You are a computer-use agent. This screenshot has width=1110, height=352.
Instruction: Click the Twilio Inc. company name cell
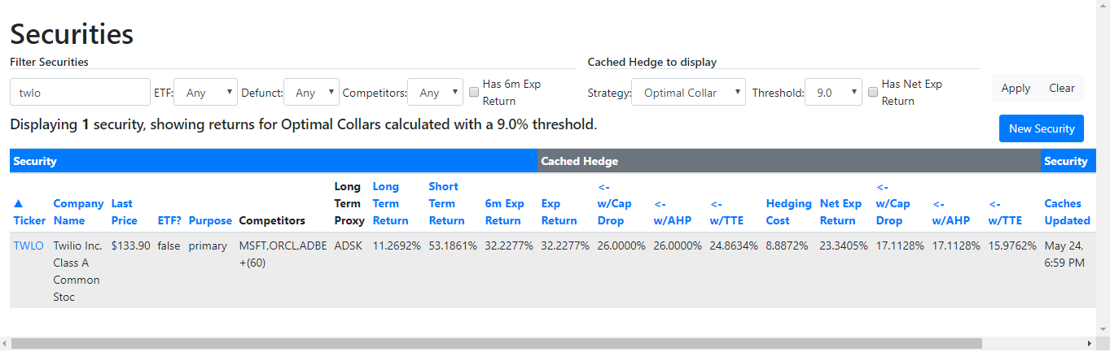[78, 271]
